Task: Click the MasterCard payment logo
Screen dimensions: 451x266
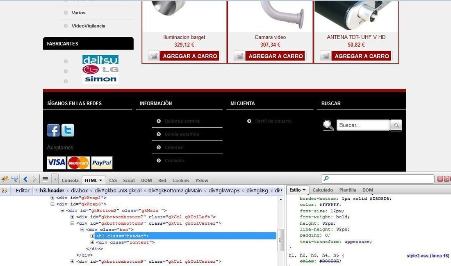Action: (x=79, y=163)
